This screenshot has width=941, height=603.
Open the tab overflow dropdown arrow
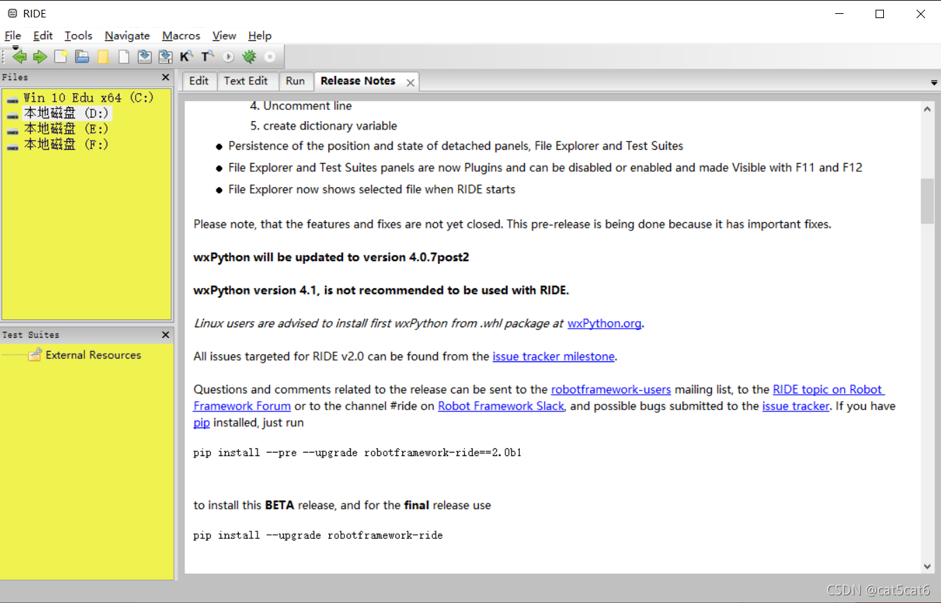click(934, 81)
